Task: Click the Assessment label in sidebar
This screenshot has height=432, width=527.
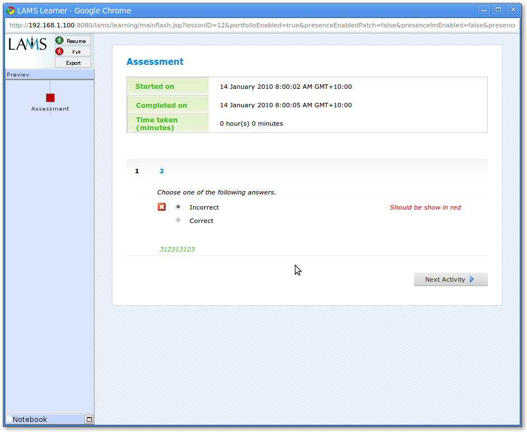Action: click(50, 109)
